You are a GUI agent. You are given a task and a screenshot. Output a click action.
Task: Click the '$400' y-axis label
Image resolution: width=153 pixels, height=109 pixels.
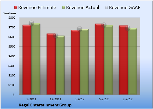click(12, 56)
